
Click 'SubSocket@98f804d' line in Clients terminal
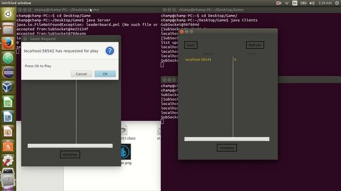coord(180,25)
